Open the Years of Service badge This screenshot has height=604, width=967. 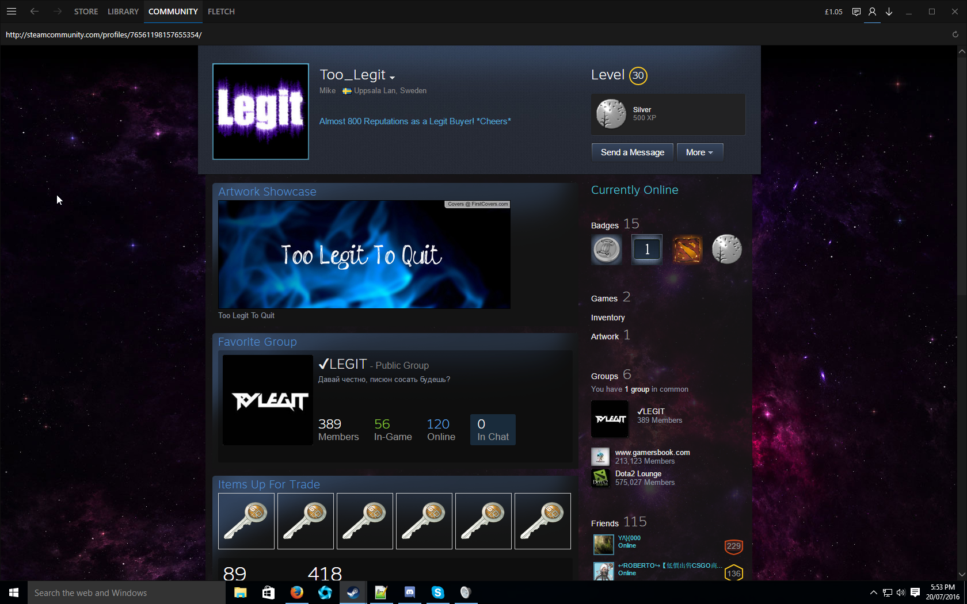coord(647,250)
